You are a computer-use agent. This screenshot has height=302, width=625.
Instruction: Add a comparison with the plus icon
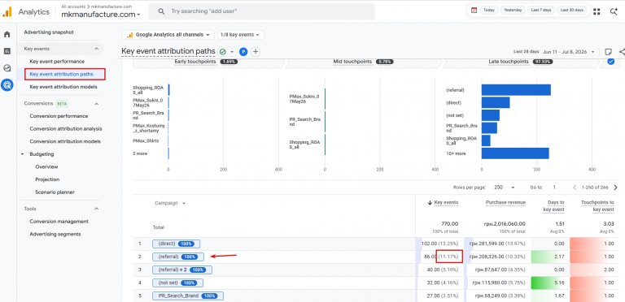256,52
